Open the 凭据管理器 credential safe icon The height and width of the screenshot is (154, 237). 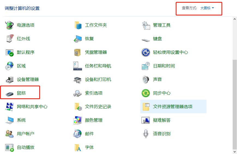(x=78, y=52)
